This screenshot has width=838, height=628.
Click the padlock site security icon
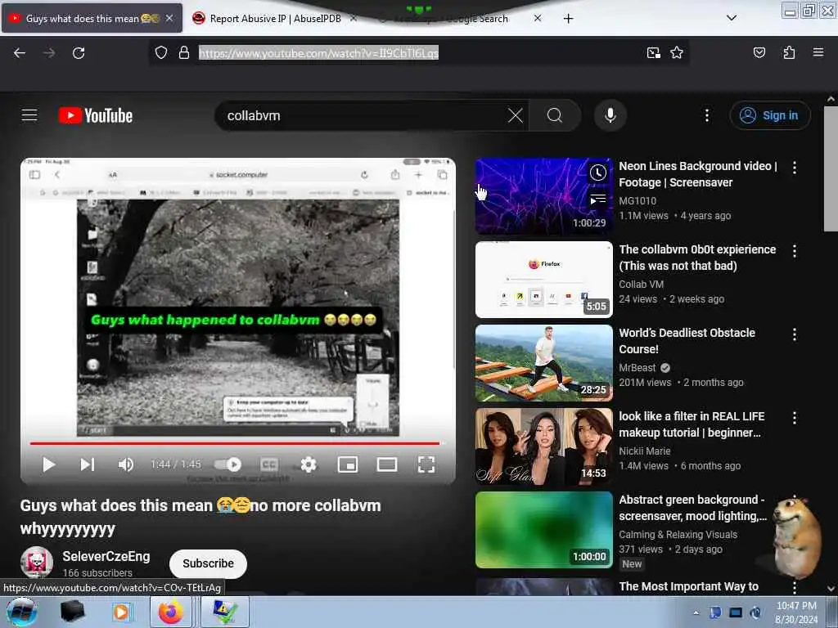[184, 52]
